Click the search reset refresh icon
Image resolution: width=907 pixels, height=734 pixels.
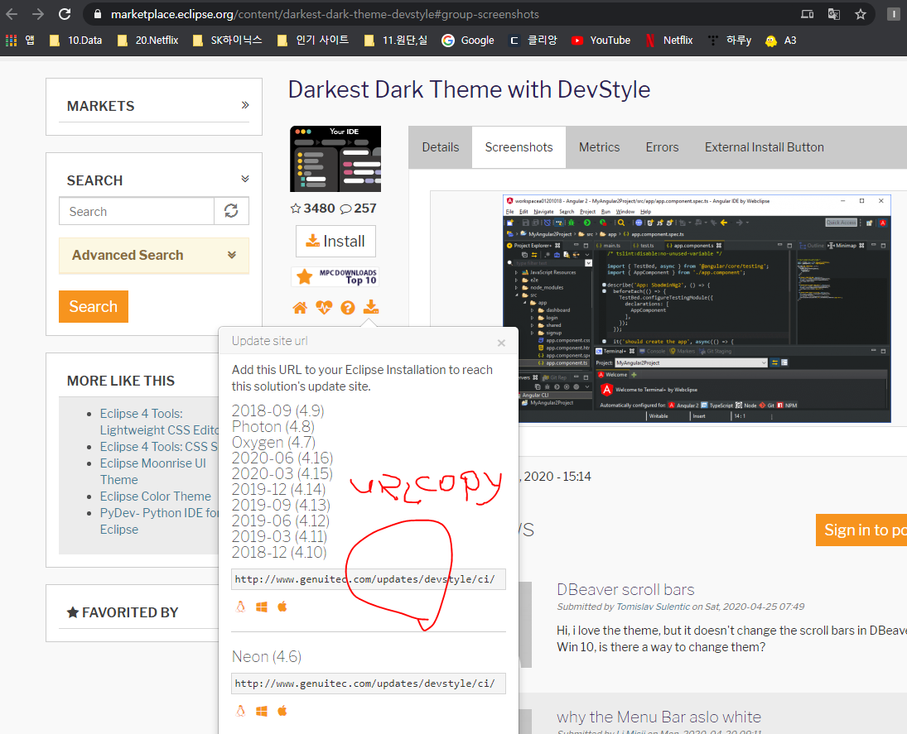[231, 211]
